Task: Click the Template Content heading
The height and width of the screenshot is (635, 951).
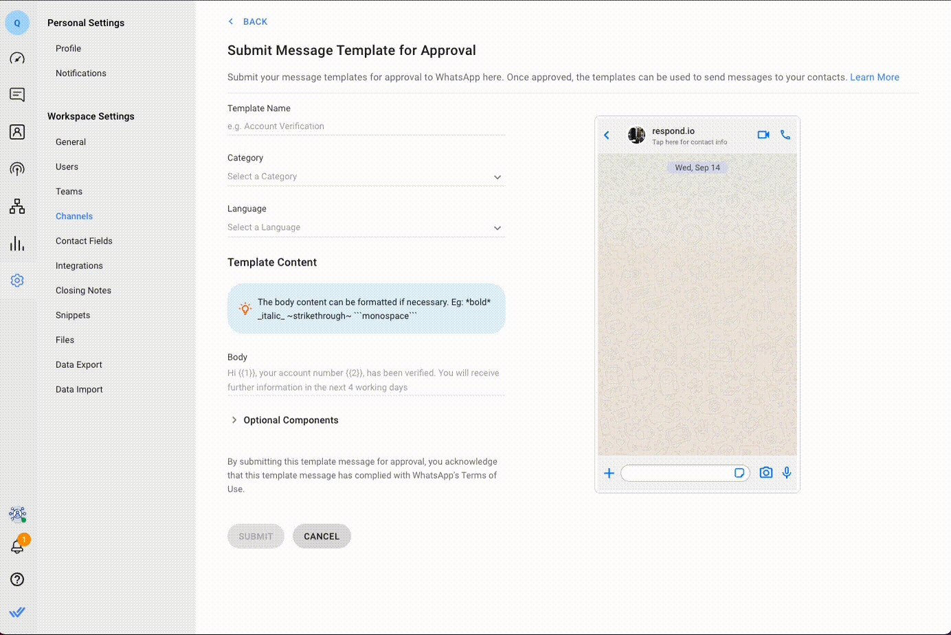Action: tap(272, 262)
